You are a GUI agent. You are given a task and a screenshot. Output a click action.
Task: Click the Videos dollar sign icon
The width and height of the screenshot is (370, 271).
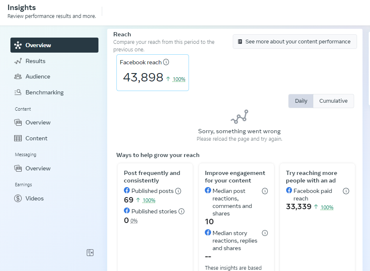tap(18, 198)
